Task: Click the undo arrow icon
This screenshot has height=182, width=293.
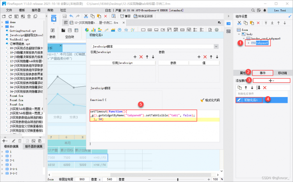Action: pos(71,16)
